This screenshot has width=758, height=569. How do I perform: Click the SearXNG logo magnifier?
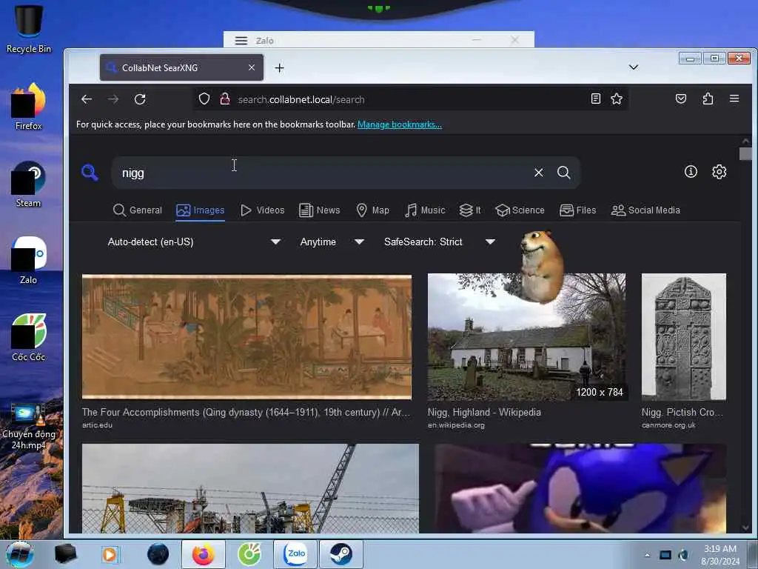click(x=90, y=172)
